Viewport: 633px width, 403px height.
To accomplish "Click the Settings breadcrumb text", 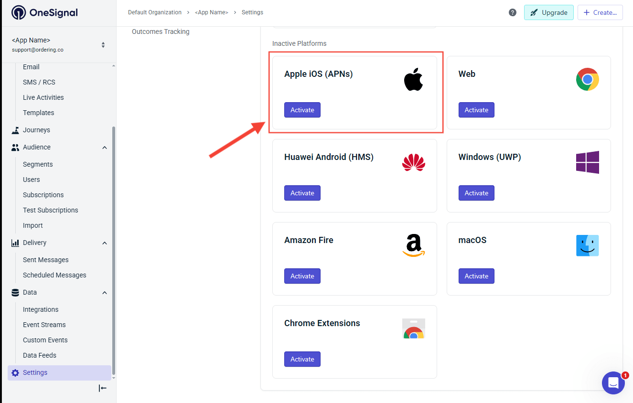I will click(252, 12).
